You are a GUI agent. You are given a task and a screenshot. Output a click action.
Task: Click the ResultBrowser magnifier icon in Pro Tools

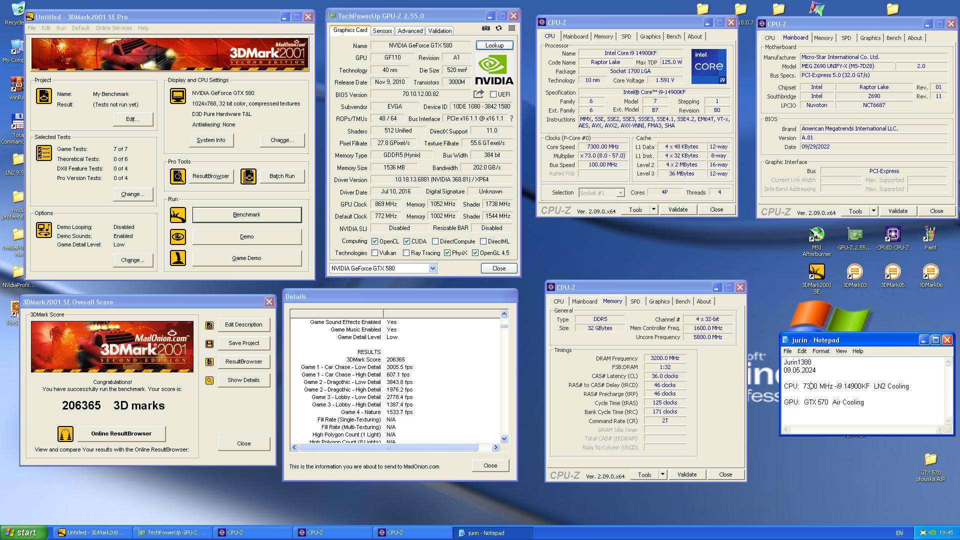[177, 176]
